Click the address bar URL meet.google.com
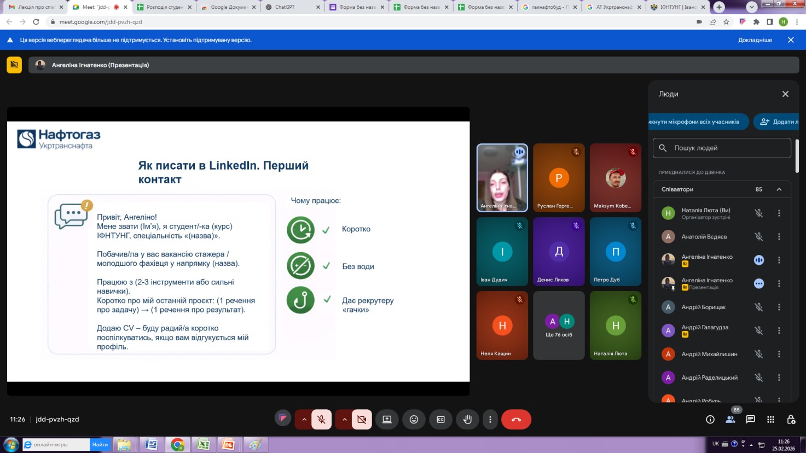806x453 pixels. point(101,22)
